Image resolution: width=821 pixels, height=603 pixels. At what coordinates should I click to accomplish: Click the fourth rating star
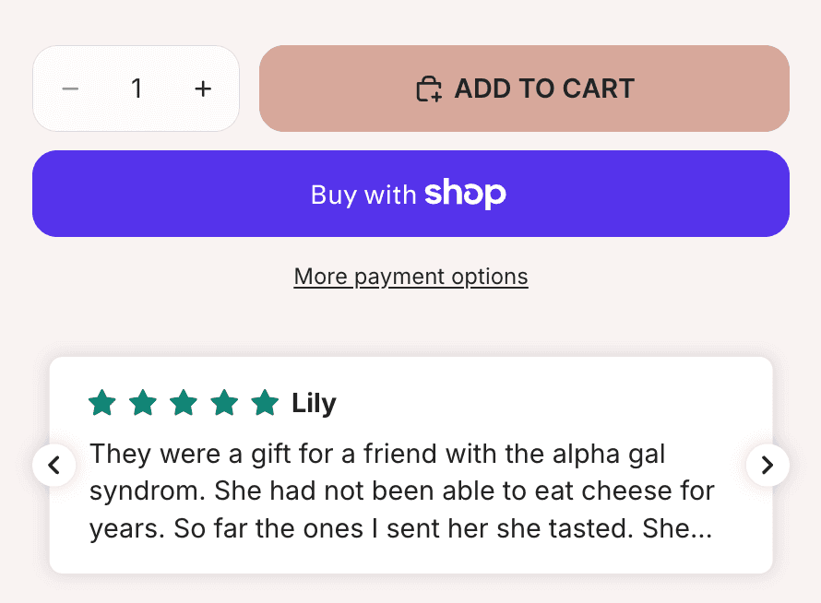tap(224, 403)
